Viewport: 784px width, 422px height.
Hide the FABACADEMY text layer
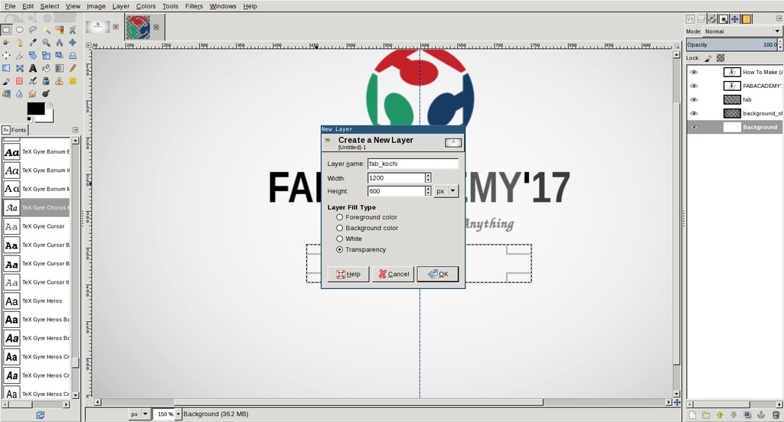(x=694, y=86)
